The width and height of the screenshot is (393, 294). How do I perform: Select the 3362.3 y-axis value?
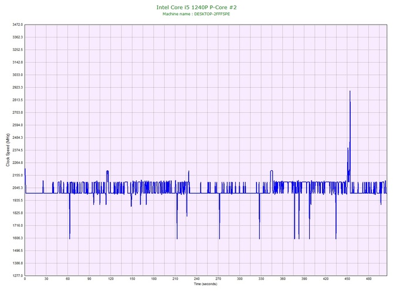(x=18, y=37)
